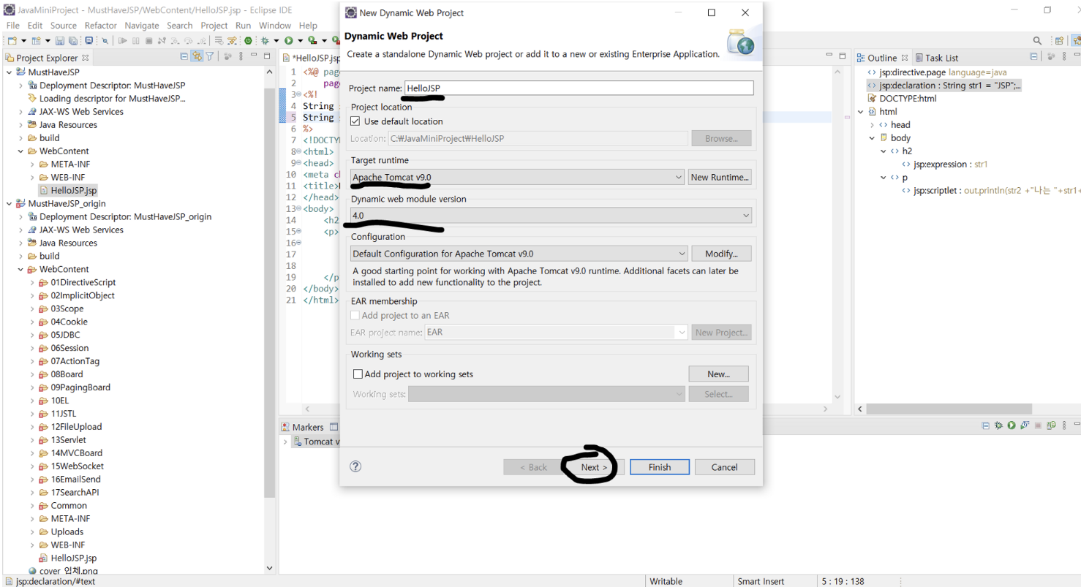Open the Run As dropdown arrow in toolbar
The image size is (1081, 587).
click(x=300, y=41)
